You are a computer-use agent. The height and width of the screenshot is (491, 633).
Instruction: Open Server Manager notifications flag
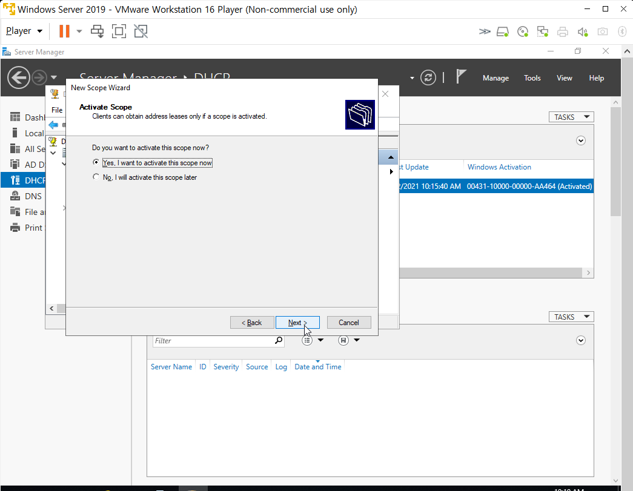[460, 76]
